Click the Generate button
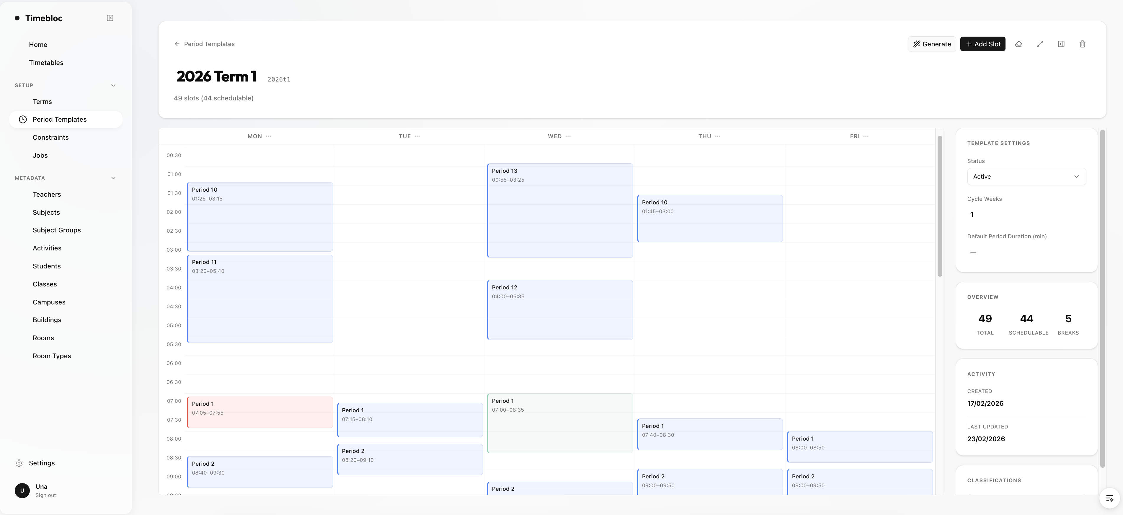1123x515 pixels. pyautogui.click(x=932, y=44)
